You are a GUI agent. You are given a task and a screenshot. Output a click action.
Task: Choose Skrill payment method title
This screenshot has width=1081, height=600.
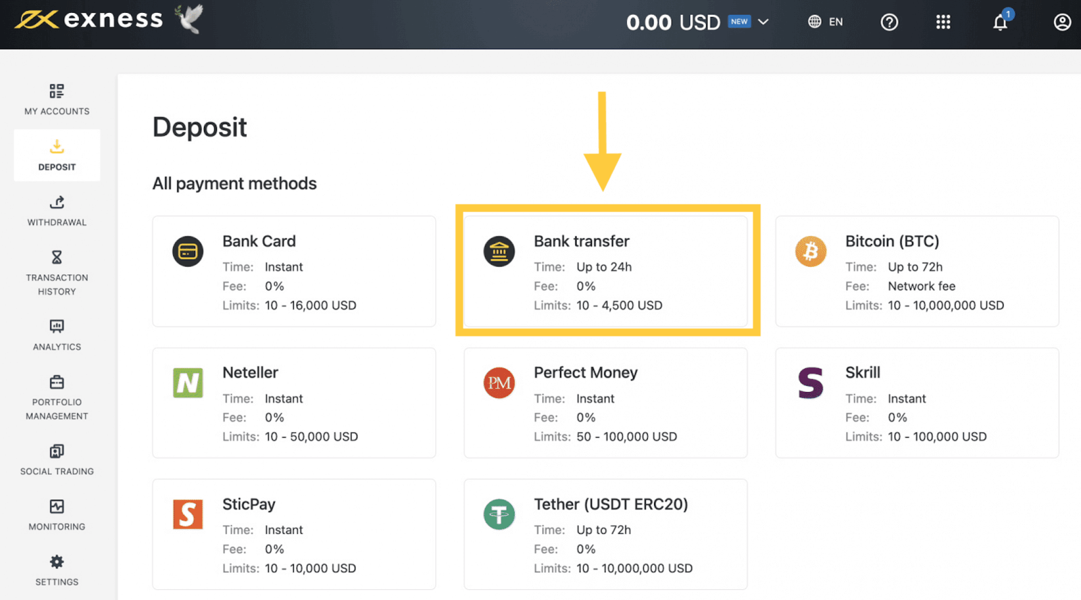tap(863, 372)
